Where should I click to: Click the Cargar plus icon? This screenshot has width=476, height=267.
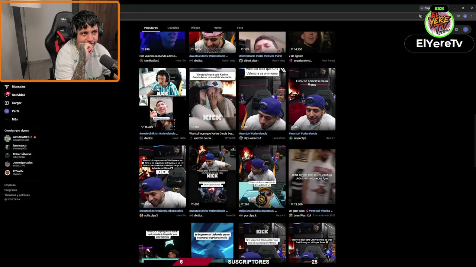7,103
